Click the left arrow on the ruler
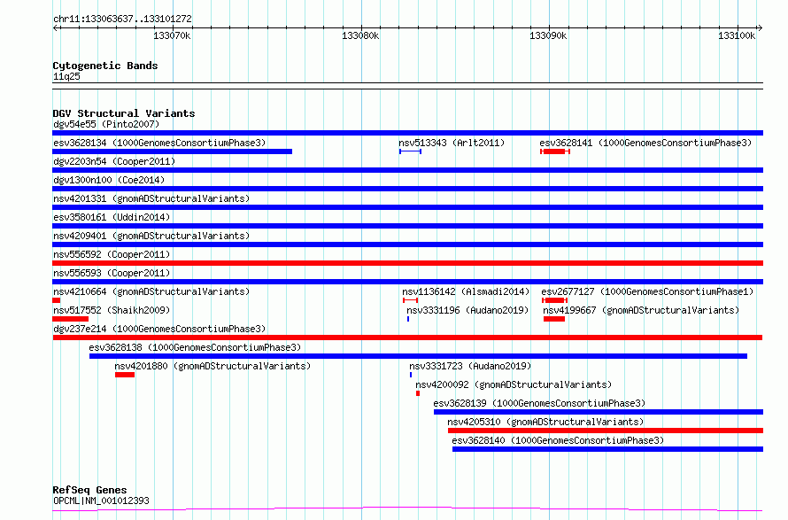 tap(56, 27)
